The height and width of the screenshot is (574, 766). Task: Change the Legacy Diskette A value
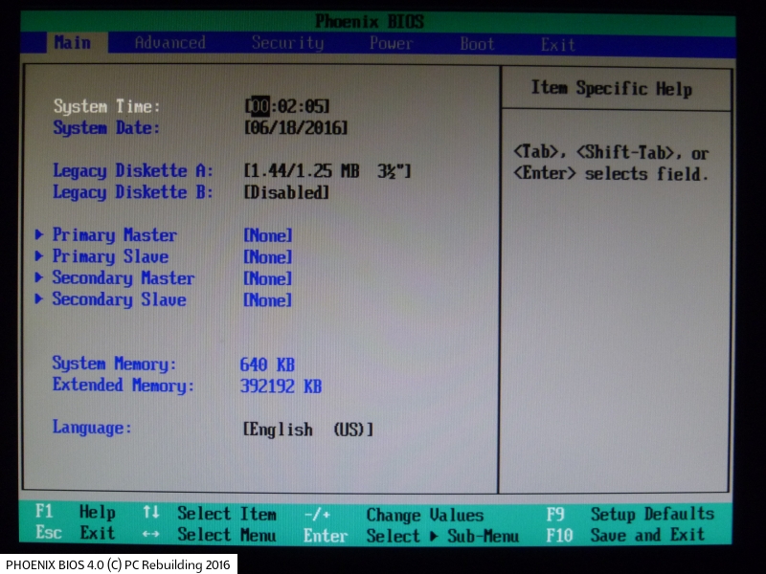(x=327, y=171)
